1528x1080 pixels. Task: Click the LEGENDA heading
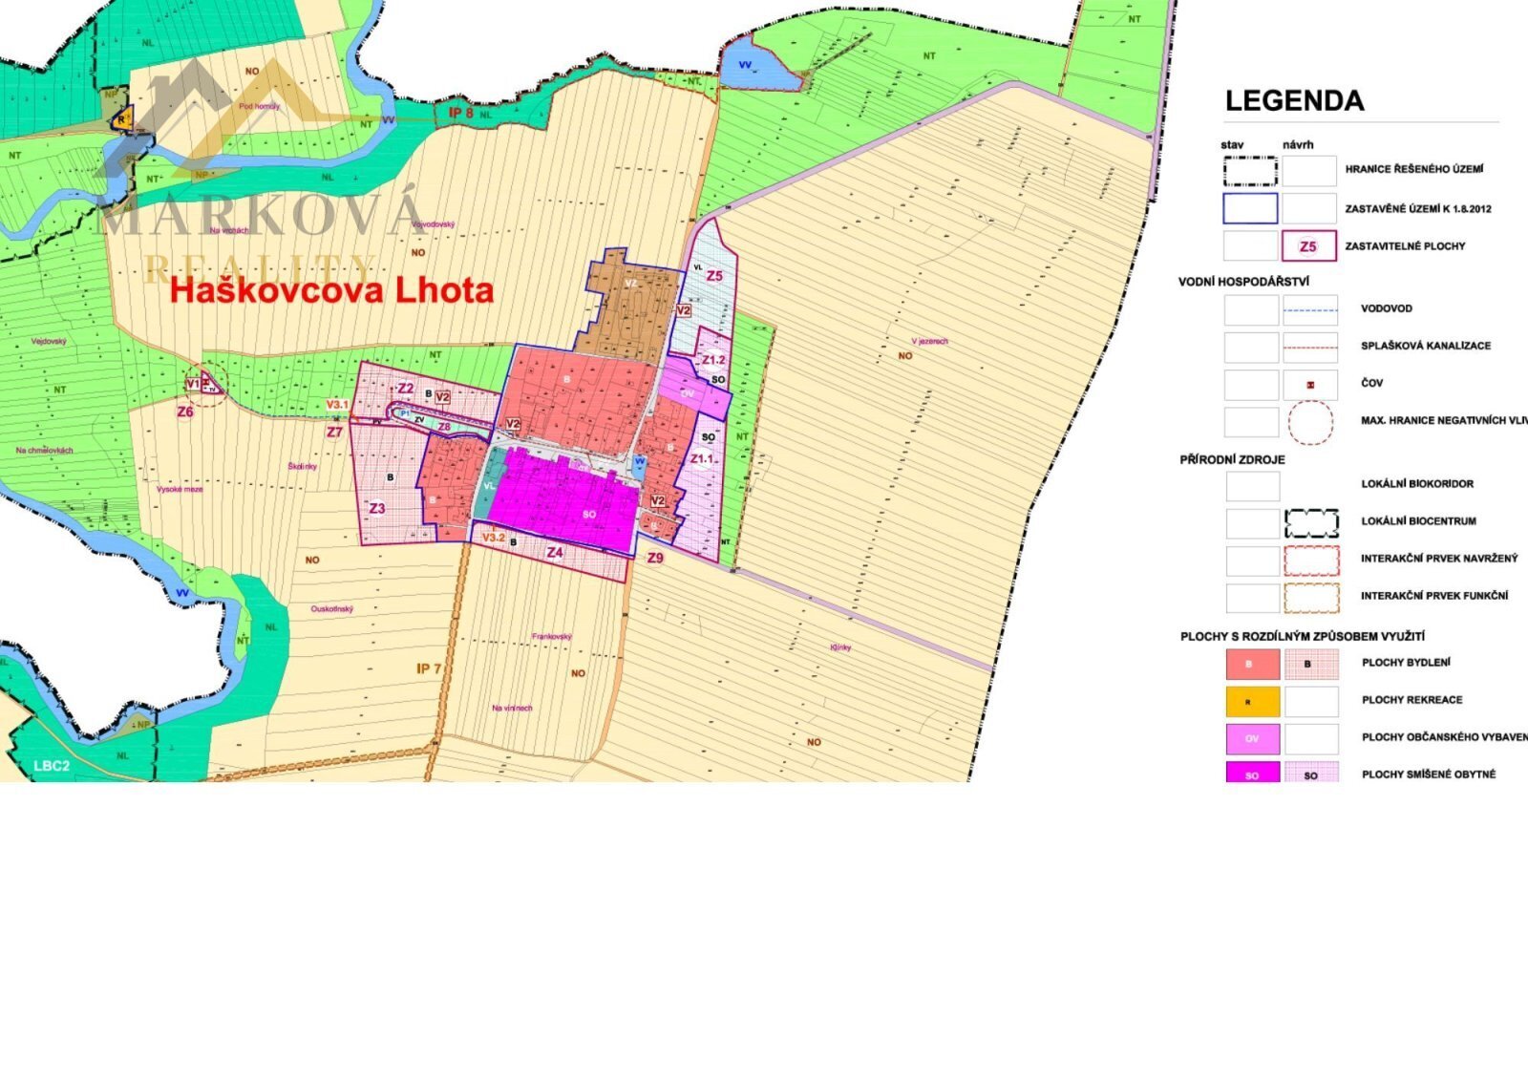[x=1294, y=100]
